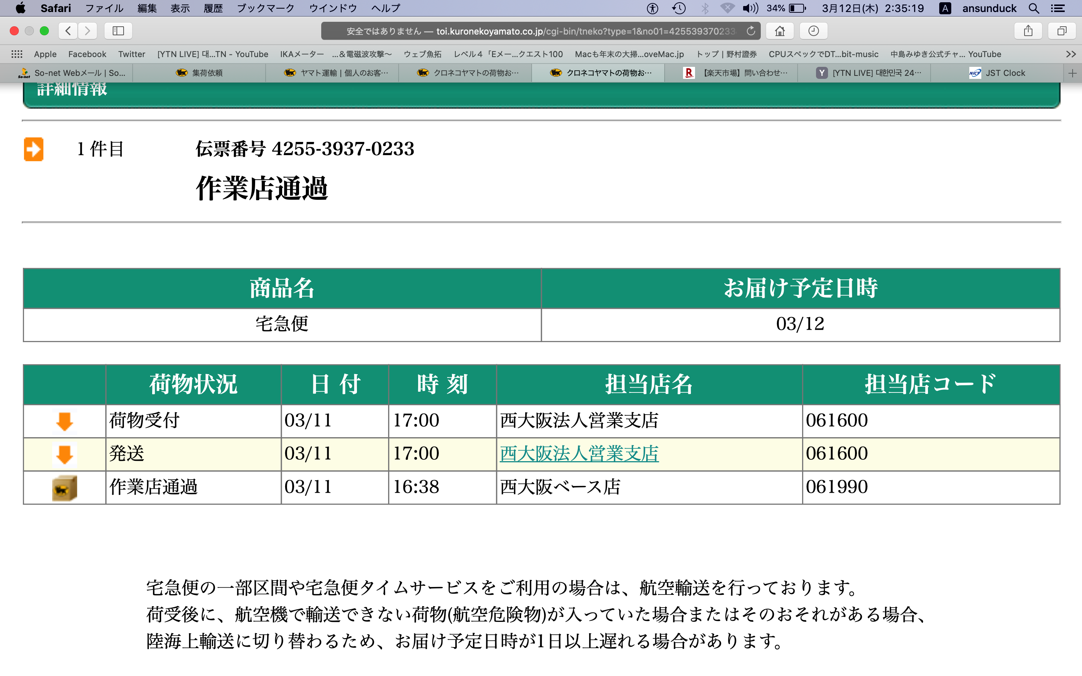The height and width of the screenshot is (676, 1082).
Task: Open the history clock toolbar icon
Action: point(813,31)
